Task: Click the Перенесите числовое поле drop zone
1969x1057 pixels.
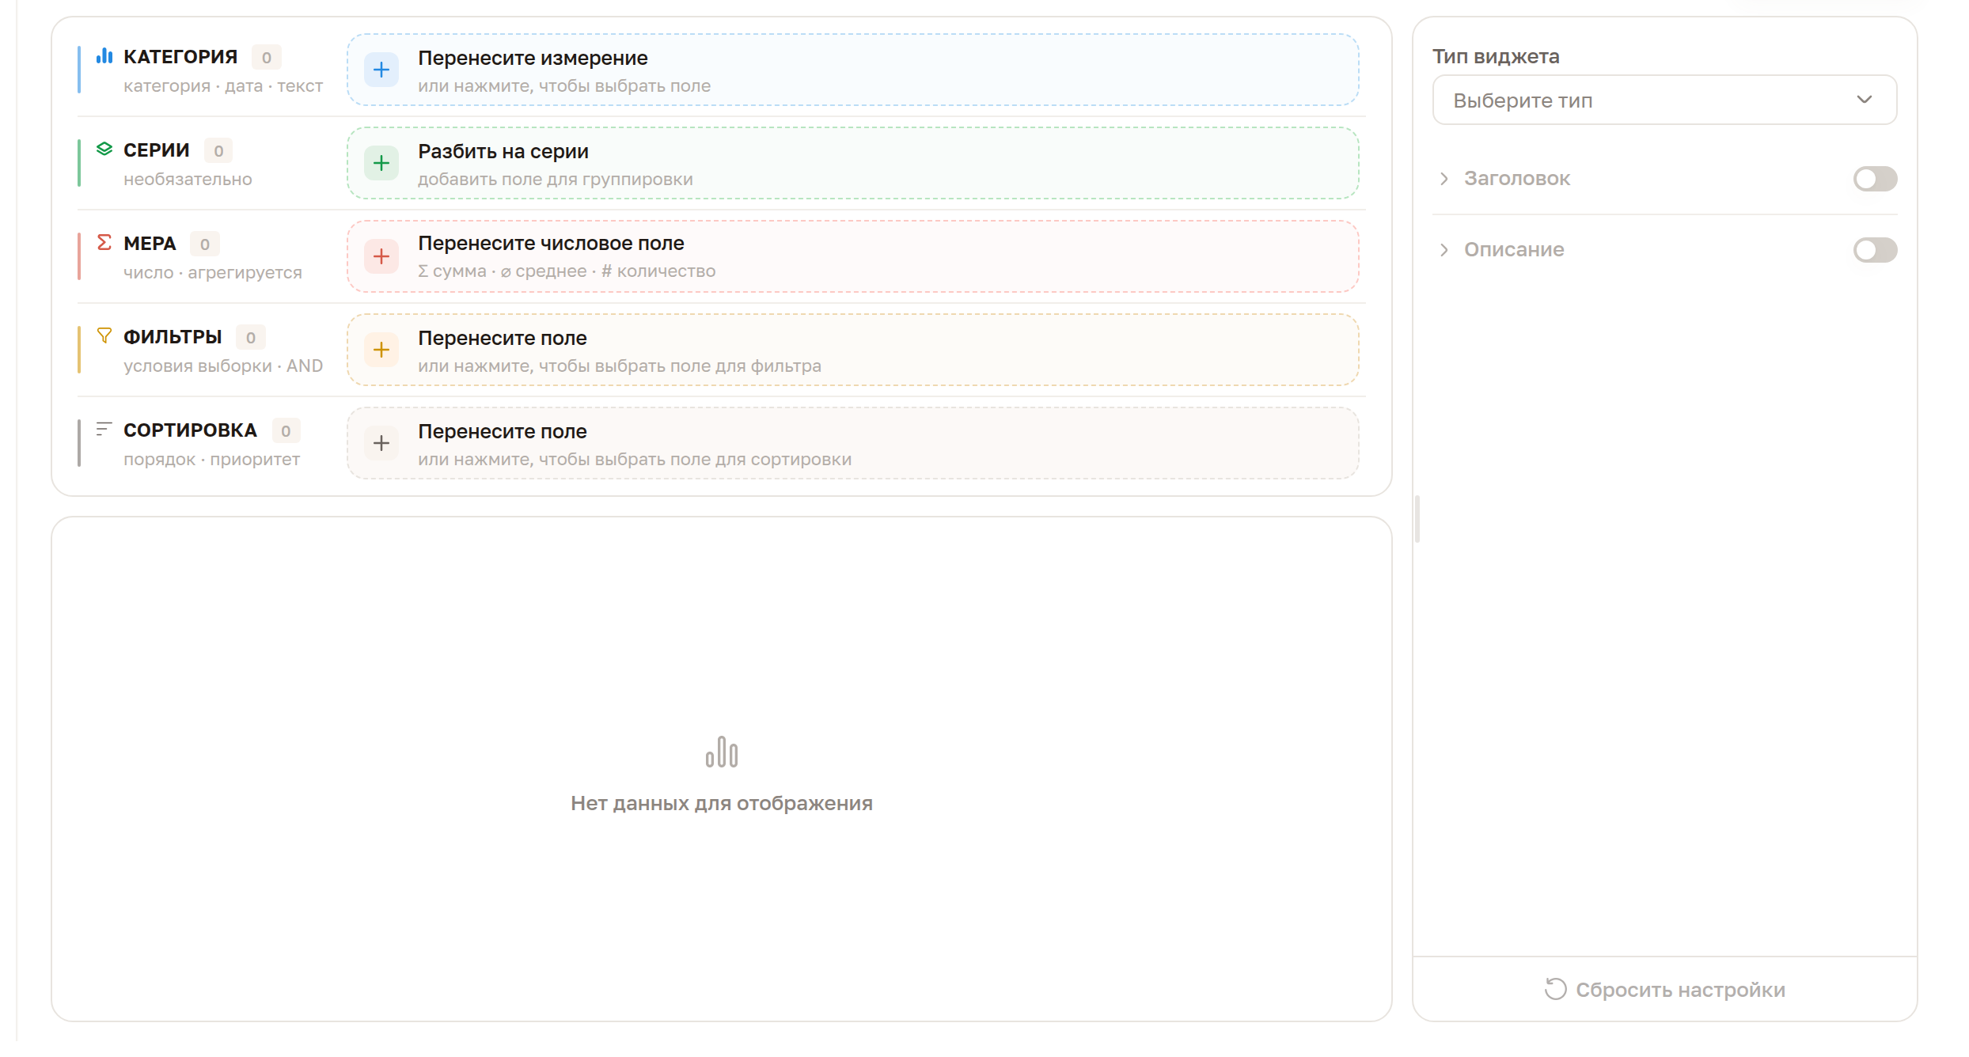Action: 853,256
